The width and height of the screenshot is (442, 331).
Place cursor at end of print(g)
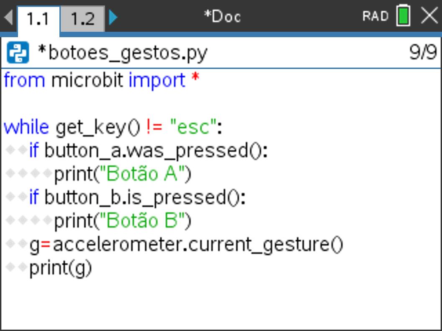[92, 267]
